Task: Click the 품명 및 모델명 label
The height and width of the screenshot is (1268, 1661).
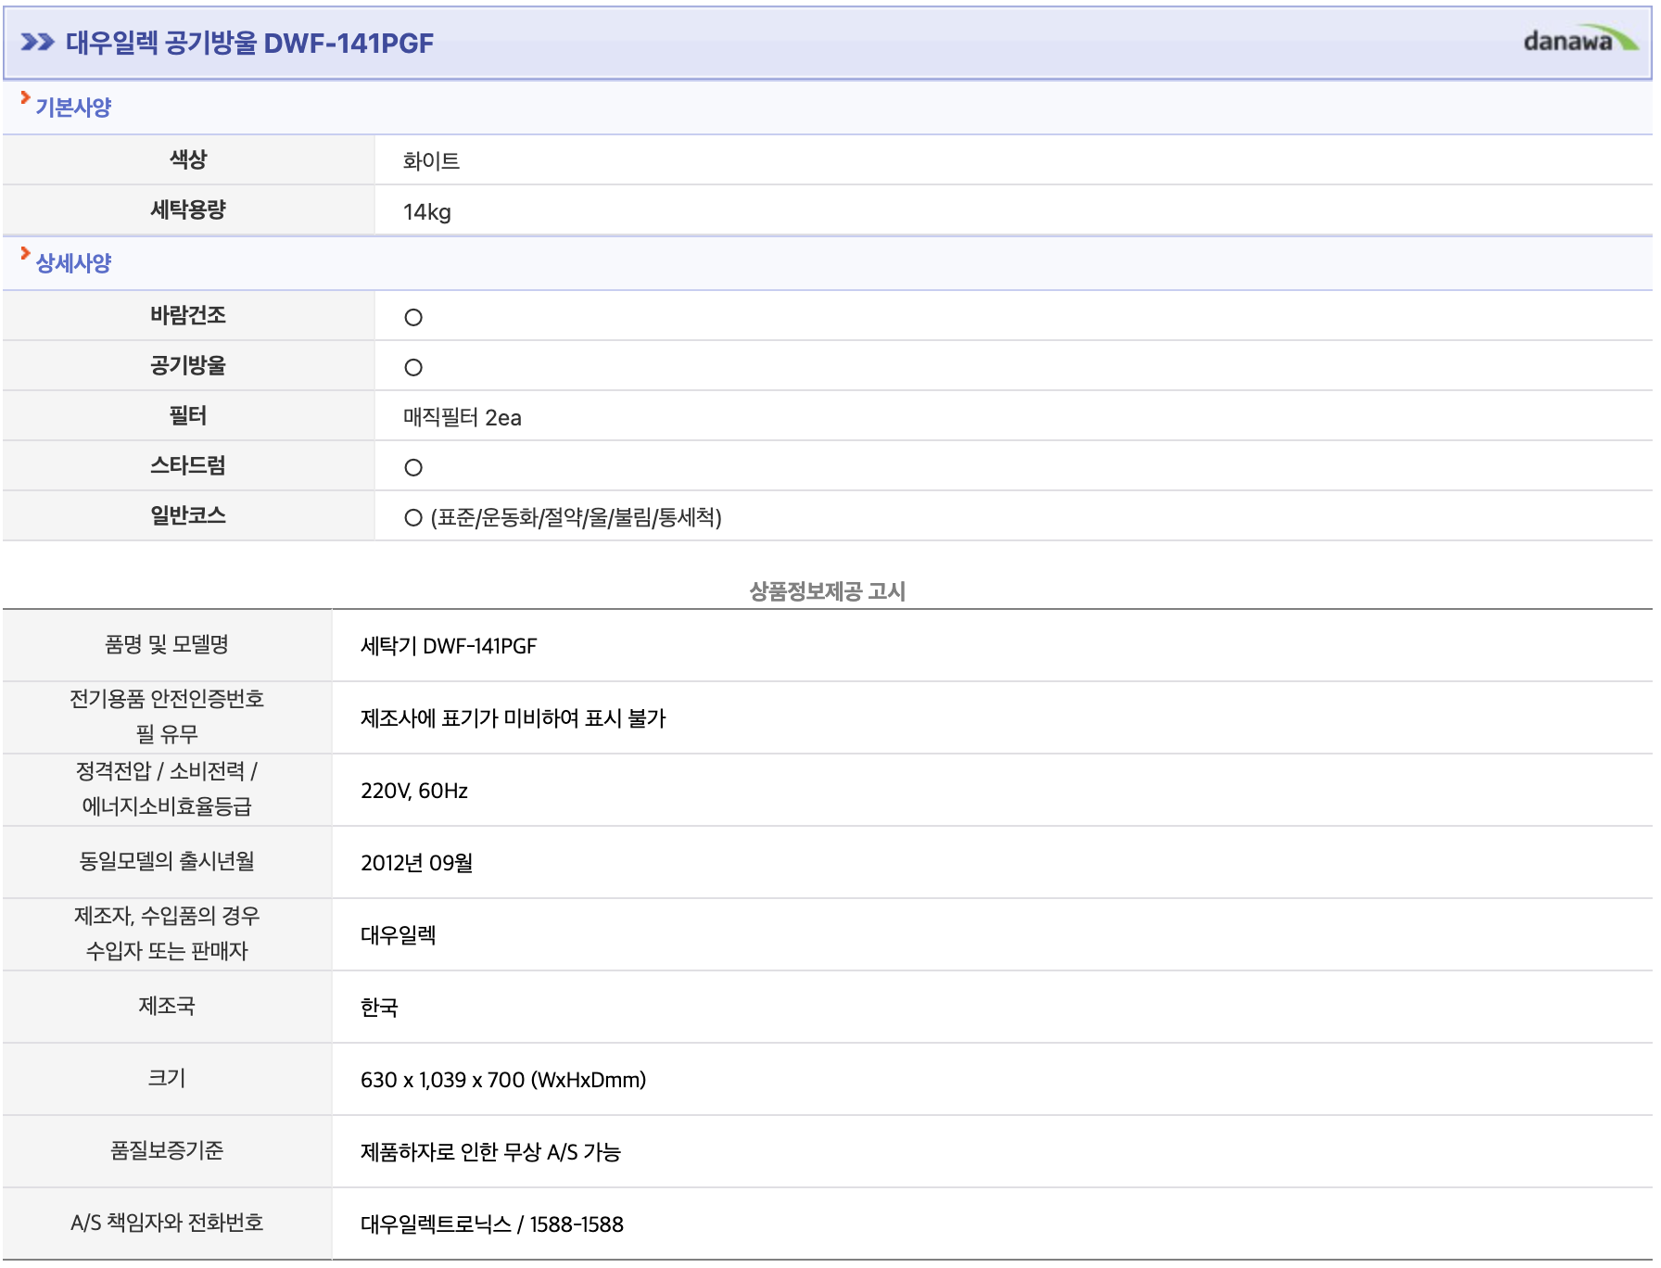Action: [167, 645]
